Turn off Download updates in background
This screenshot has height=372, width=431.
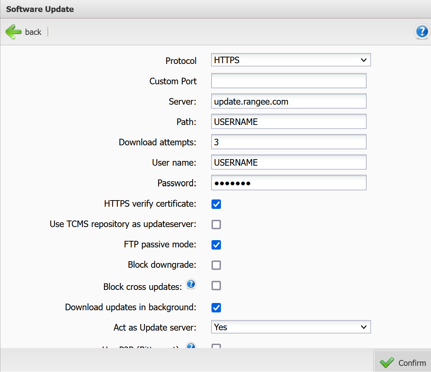coord(216,308)
